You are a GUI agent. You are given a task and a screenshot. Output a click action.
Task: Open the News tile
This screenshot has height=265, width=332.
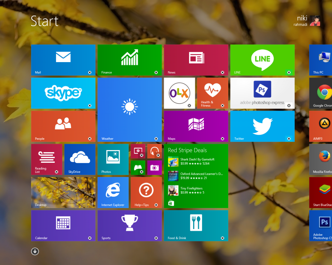[196, 60]
